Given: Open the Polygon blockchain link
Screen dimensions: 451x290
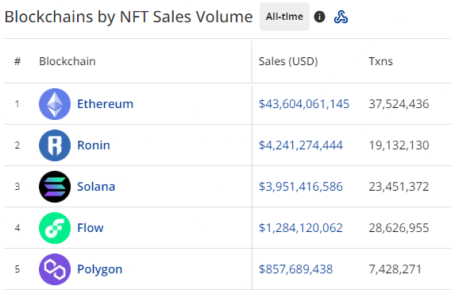Looking at the screenshot, I should pyautogui.click(x=100, y=269).
